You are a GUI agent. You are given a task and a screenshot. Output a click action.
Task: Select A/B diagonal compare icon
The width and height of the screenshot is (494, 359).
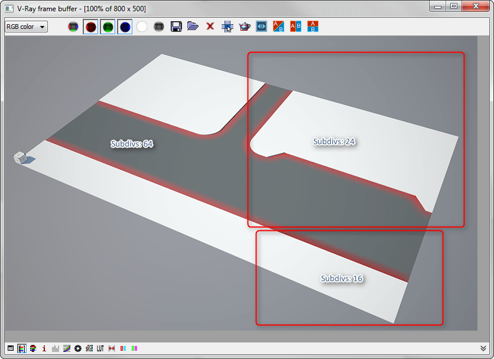(x=278, y=27)
